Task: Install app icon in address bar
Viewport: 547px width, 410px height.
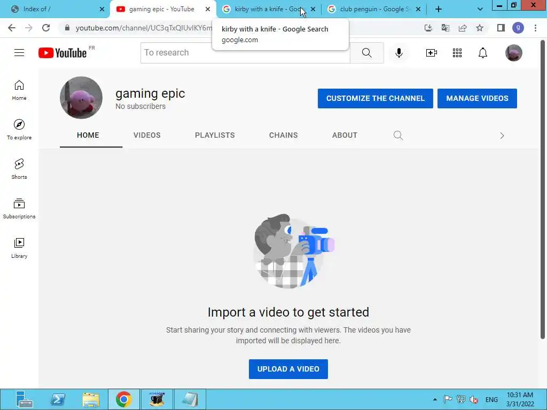Action: coord(428,28)
